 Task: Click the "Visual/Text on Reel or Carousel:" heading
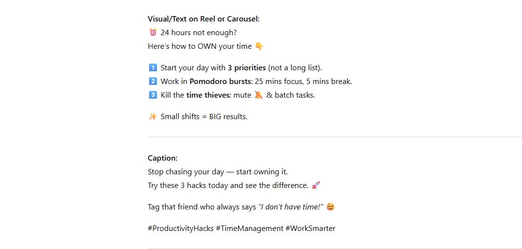(x=204, y=19)
